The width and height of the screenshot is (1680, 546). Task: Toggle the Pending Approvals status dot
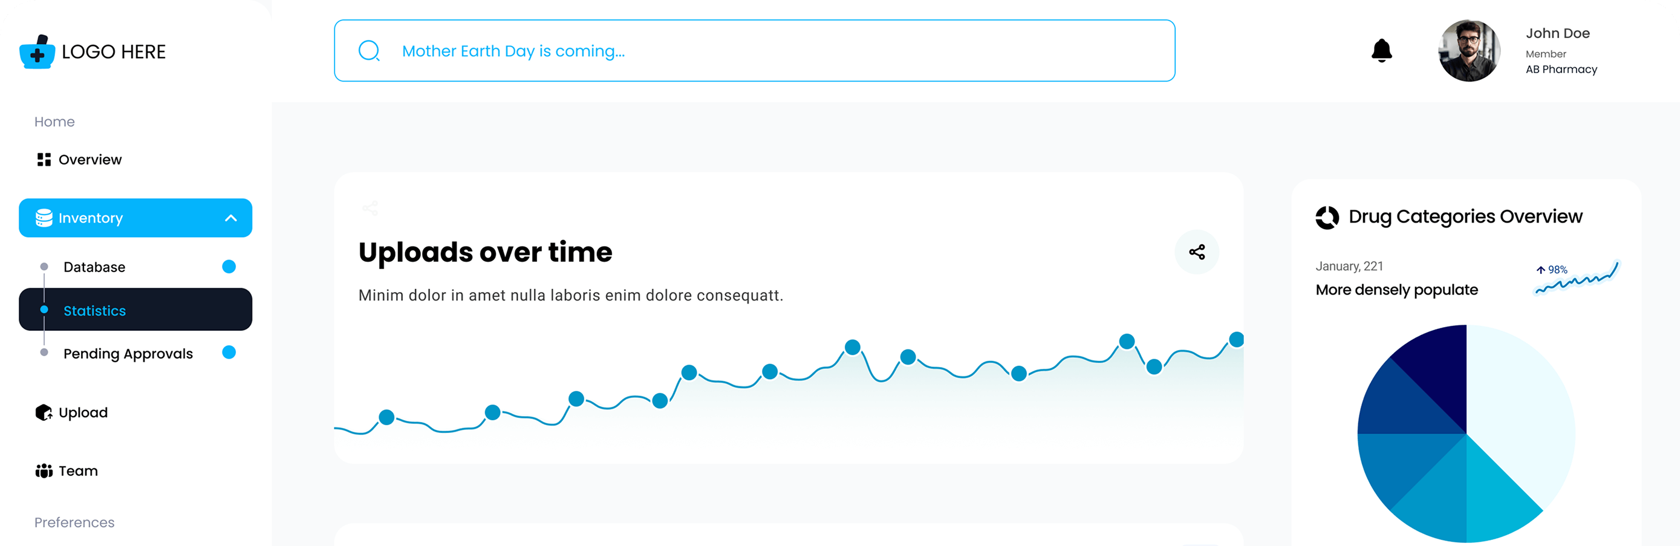pos(228,353)
